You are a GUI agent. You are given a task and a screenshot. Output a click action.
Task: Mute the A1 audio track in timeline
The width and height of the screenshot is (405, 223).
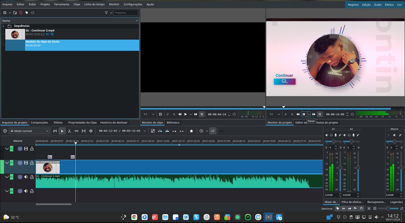click(x=26, y=176)
